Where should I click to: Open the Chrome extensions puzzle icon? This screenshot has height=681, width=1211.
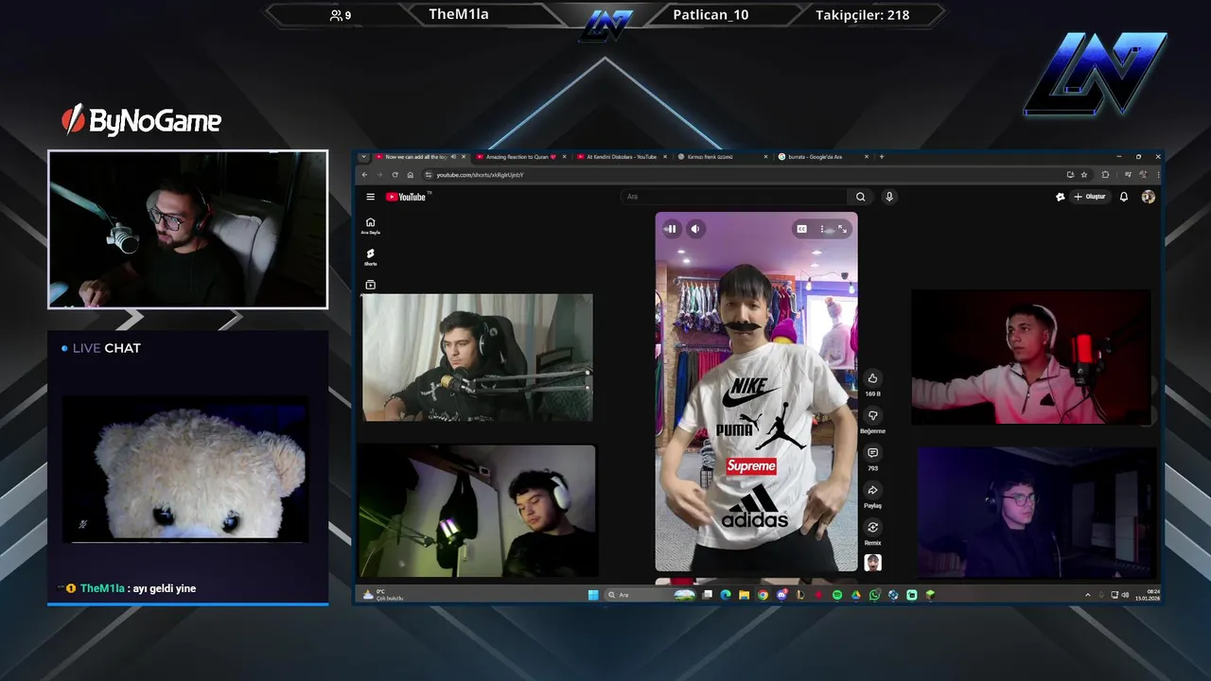1105,175
